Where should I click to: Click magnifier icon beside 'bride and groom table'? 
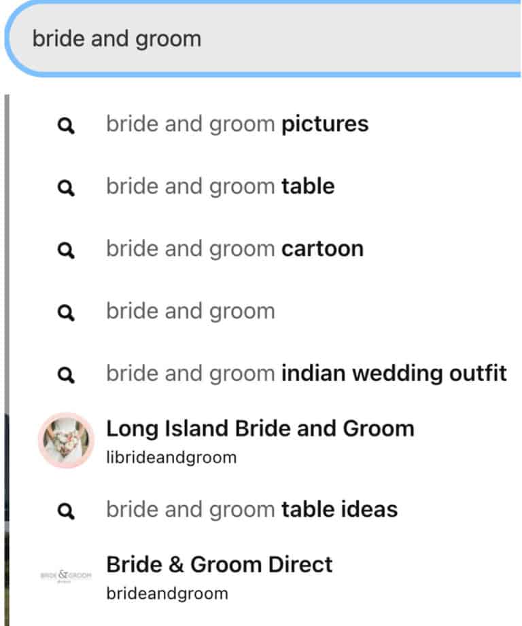(66, 187)
